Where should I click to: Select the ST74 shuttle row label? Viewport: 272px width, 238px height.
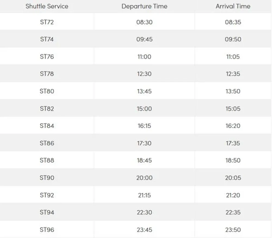point(47,39)
